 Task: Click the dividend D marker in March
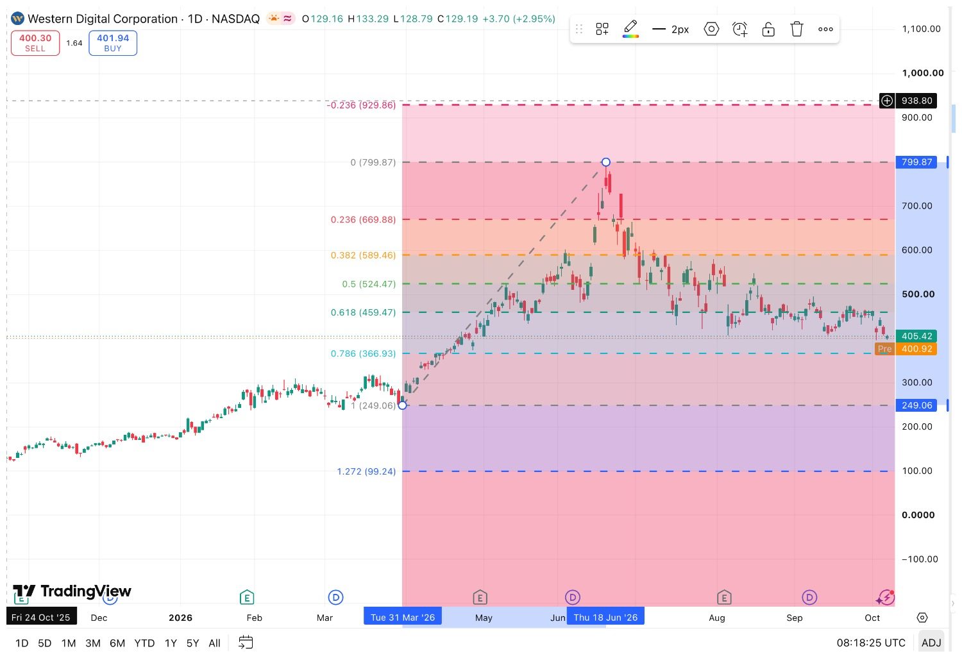(335, 598)
